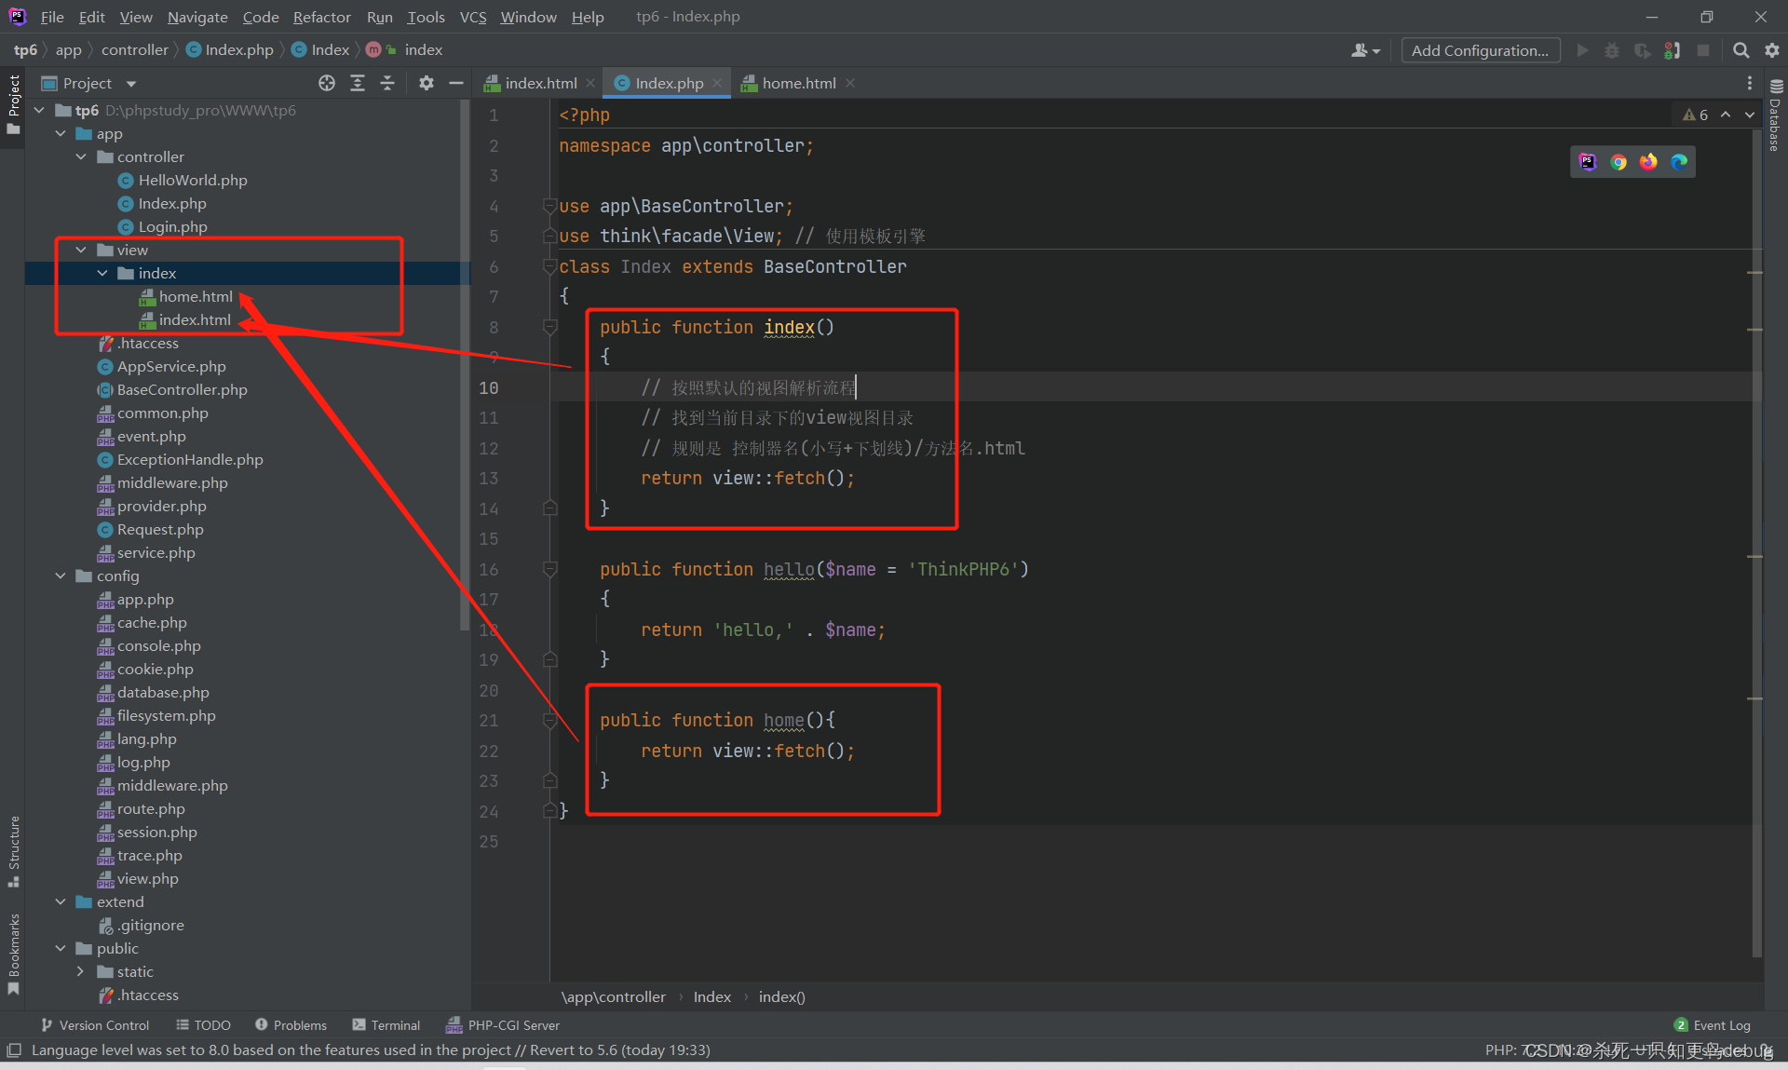Open the Terminal tool window

point(386,1025)
